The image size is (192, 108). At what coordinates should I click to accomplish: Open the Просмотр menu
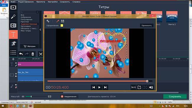tap(41, 2)
